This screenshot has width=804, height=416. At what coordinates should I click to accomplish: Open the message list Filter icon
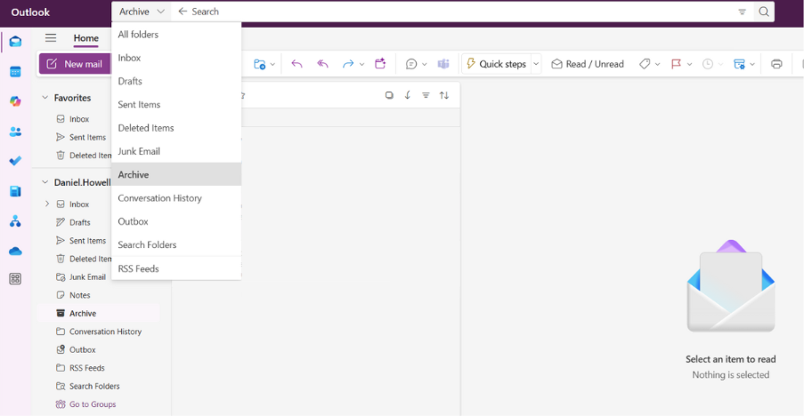pyautogui.click(x=426, y=95)
